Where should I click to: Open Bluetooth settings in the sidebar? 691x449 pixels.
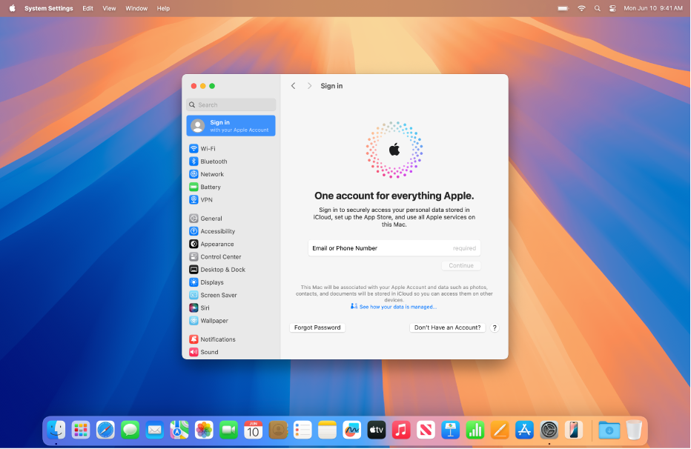click(x=212, y=161)
